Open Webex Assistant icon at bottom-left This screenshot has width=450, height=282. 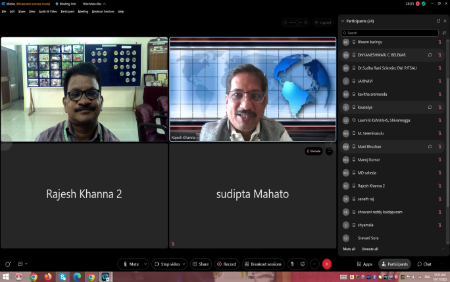tap(8, 264)
